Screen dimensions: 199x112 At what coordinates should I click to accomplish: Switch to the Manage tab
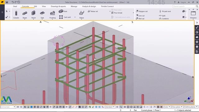(x=74, y=6)
